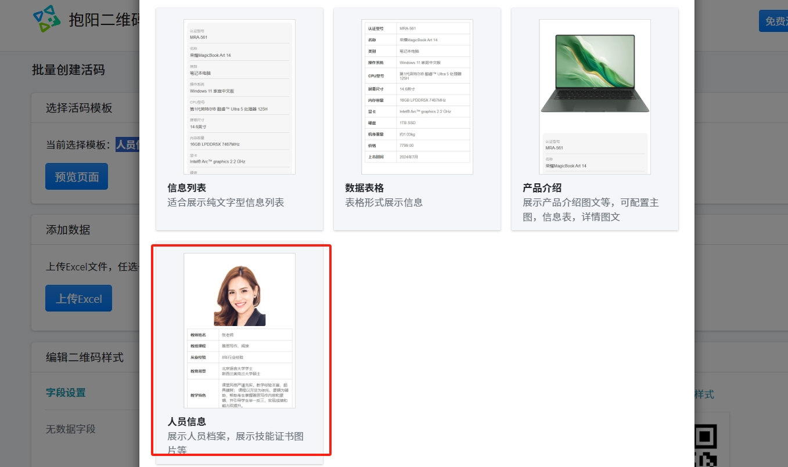Switch to the 样式 tab on the right
Viewport: 788px width, 467px height.
tap(704, 394)
